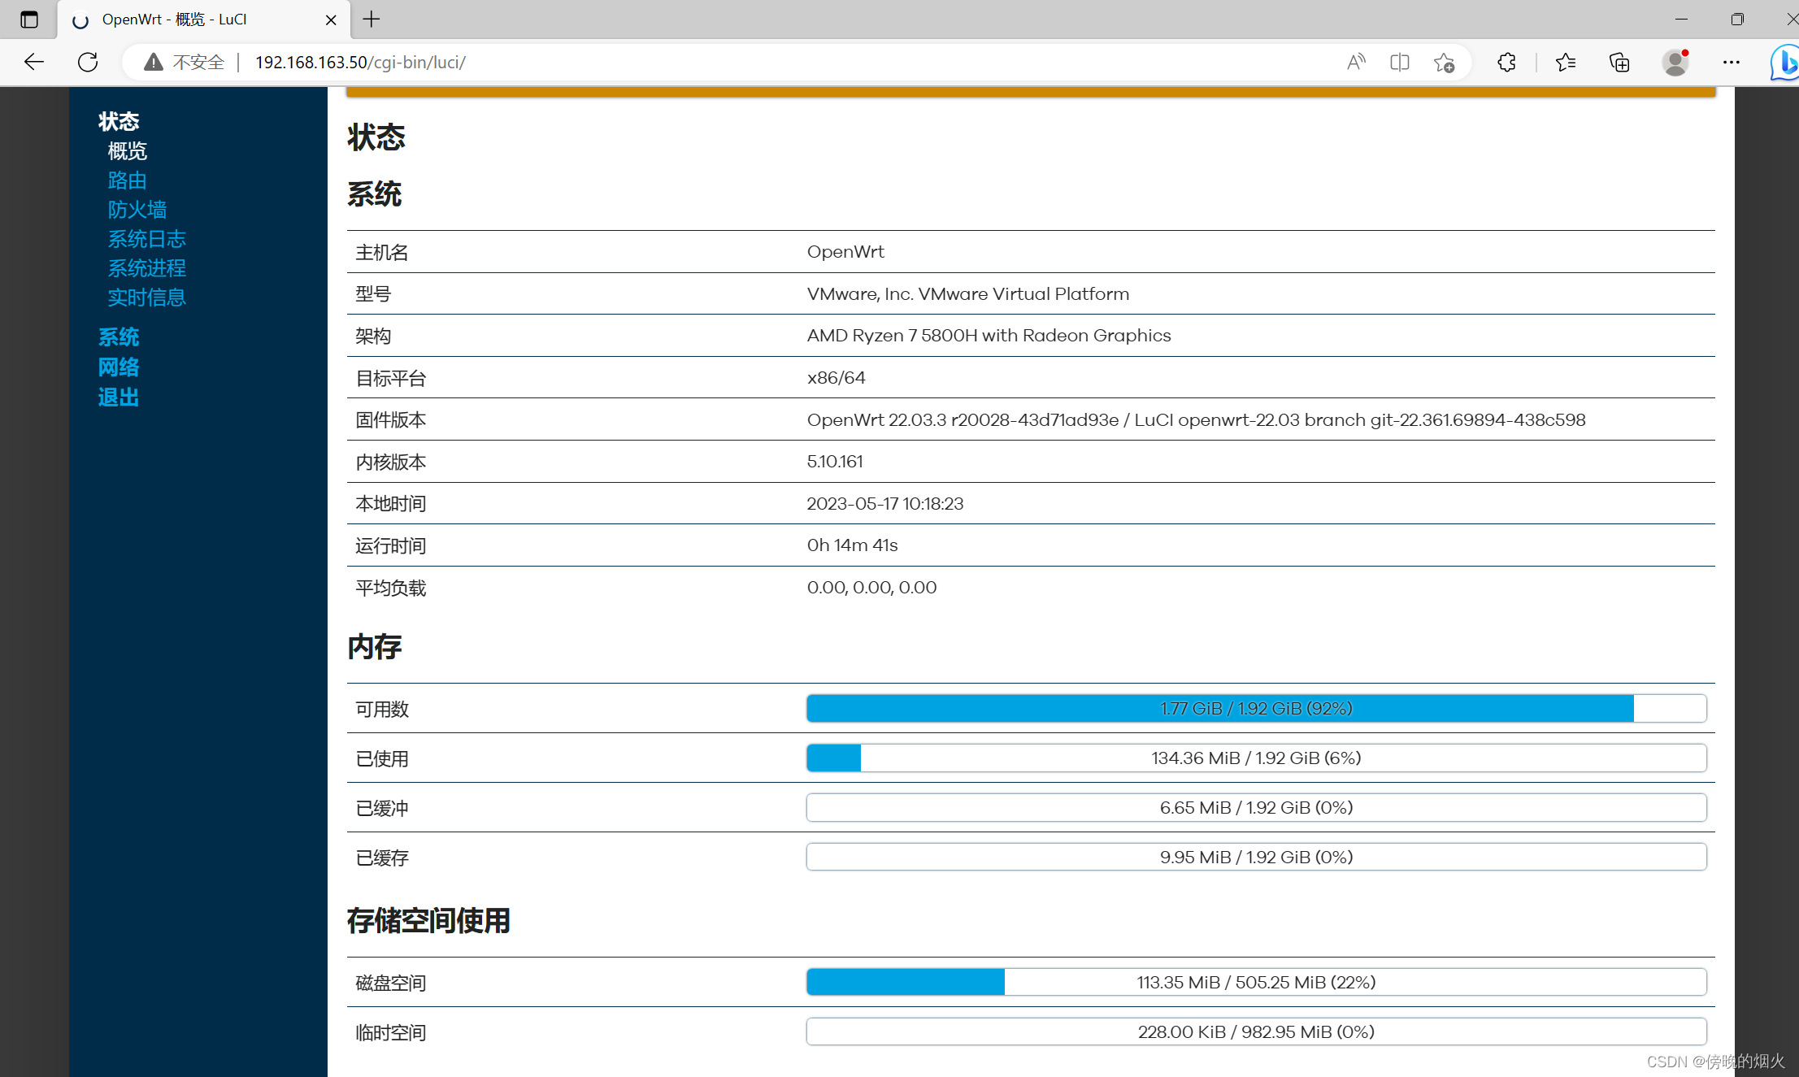Viewport: 1799px width, 1077px height.
Task: Expand the 网络 sidebar menu
Action: click(x=119, y=367)
